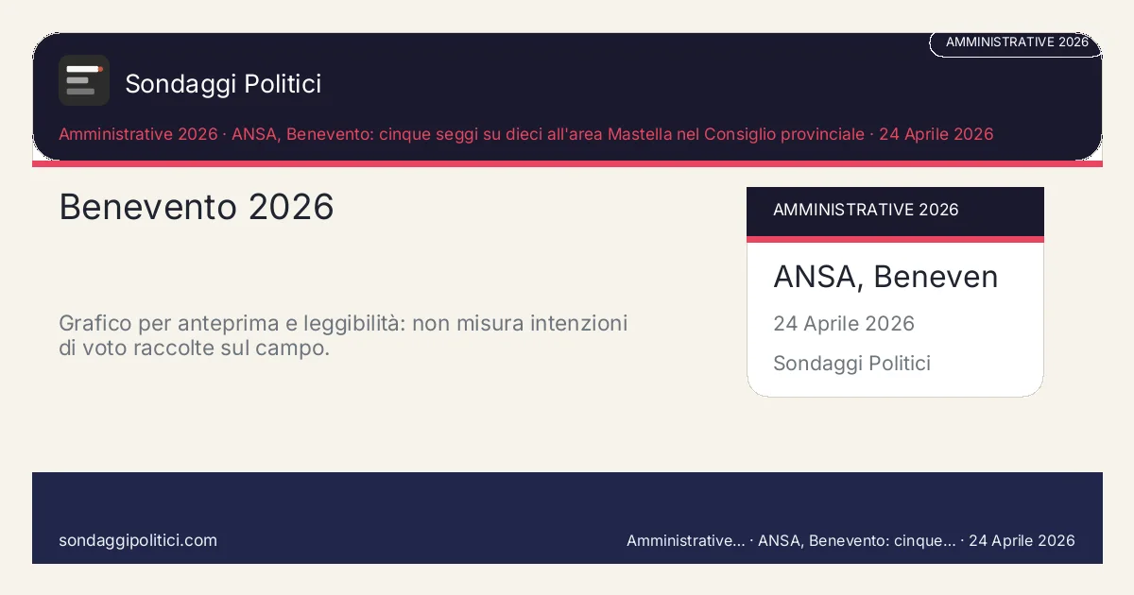Open the 'cinque seggi su dieci' headline in header
The width and height of the screenshot is (1134, 595).
[548, 134]
